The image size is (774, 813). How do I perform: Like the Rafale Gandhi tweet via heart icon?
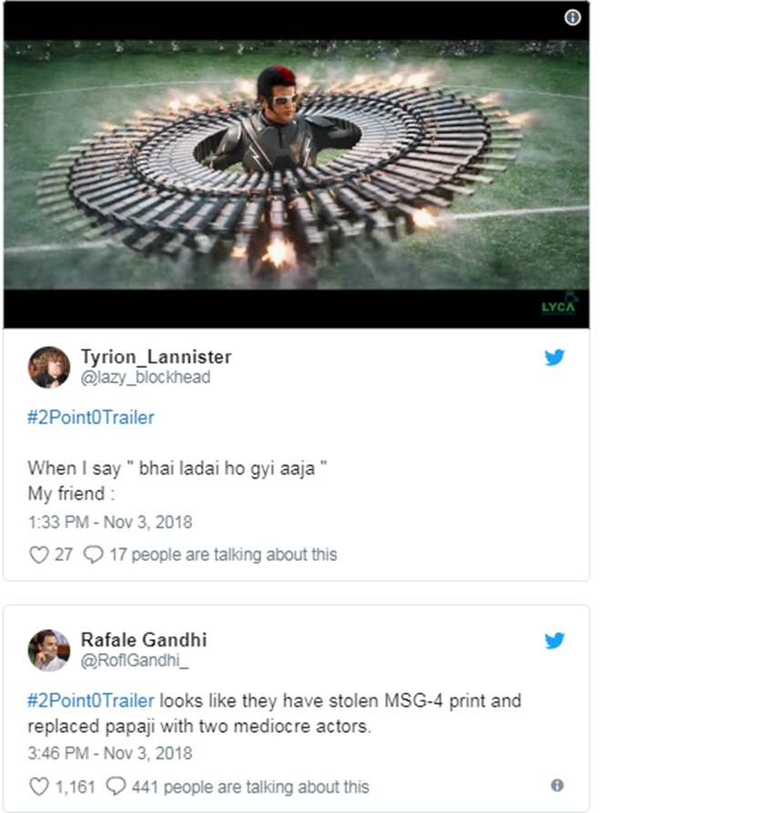coord(38,787)
